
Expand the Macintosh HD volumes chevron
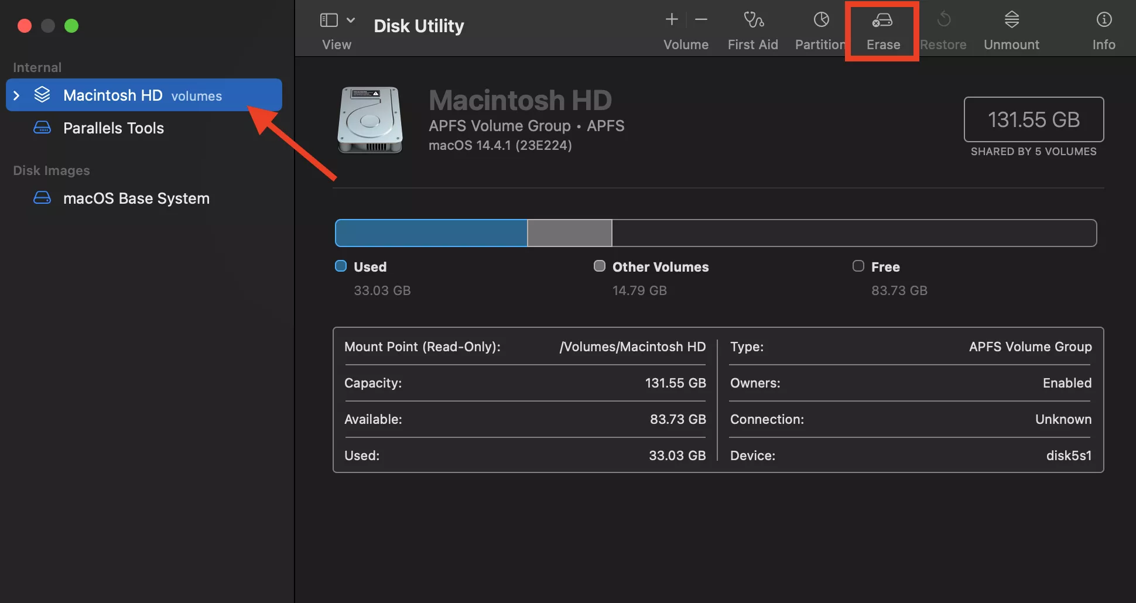point(17,95)
